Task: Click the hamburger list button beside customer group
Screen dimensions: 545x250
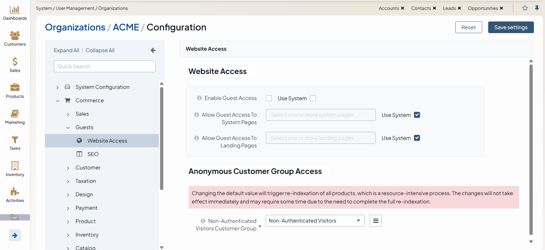Action: [375, 221]
